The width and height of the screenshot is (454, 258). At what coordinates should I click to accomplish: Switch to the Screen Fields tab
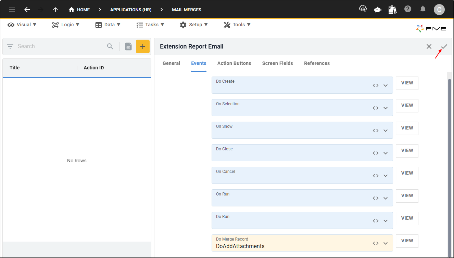277,63
